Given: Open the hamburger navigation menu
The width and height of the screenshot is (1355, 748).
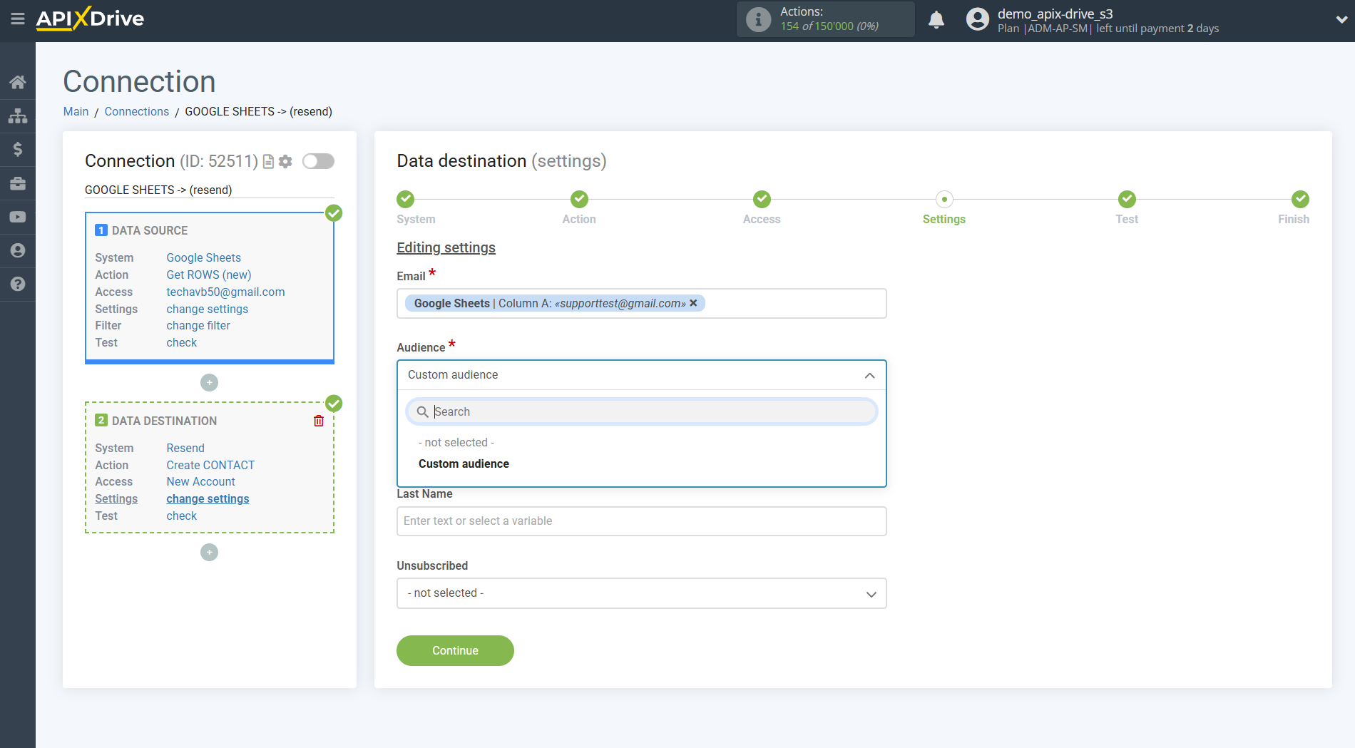Looking at the screenshot, I should [18, 19].
